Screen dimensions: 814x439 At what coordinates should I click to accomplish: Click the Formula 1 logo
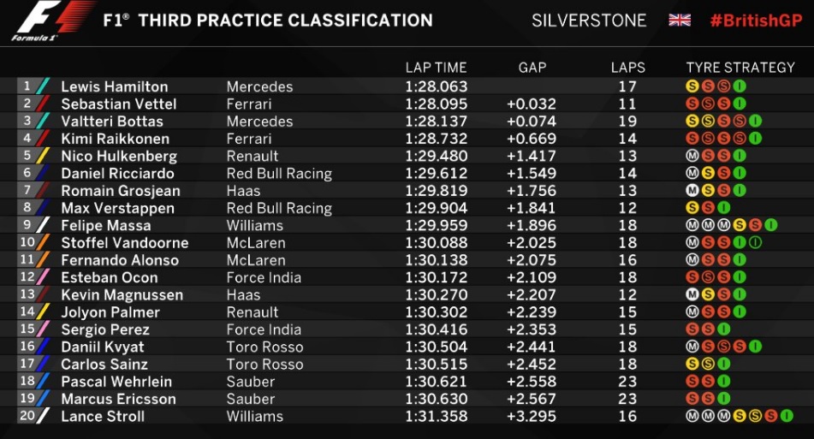(52, 21)
